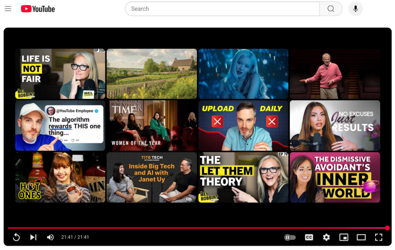Play the "Upload Daily" suggested video

coord(243,125)
